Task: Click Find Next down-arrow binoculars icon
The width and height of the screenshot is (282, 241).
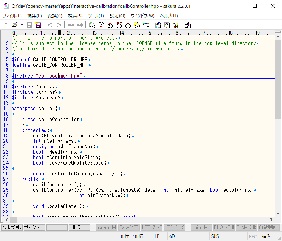Action: 101,25
